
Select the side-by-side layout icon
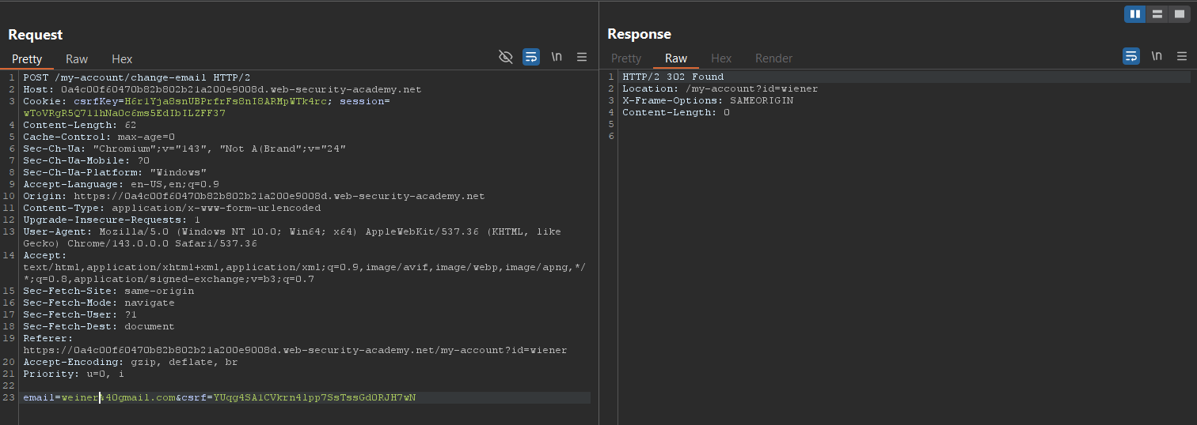pyautogui.click(x=1135, y=14)
